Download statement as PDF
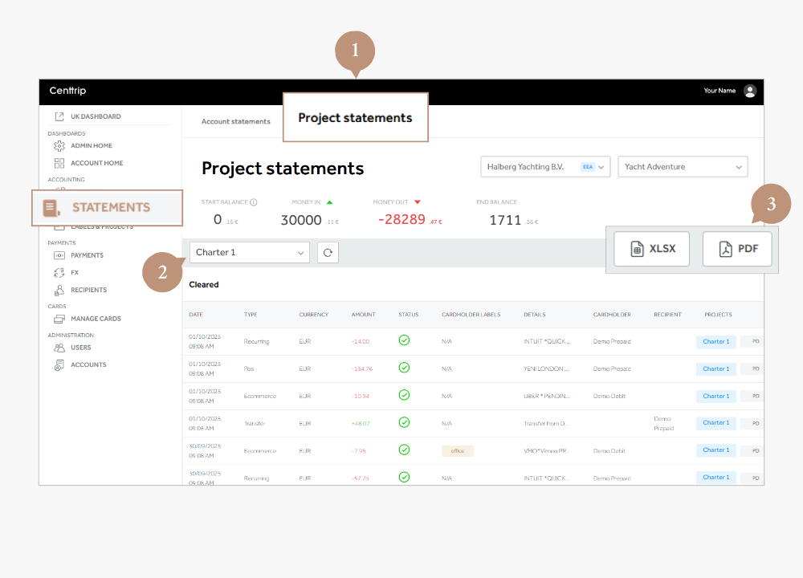Viewport: 803px width, 578px height. pyautogui.click(x=736, y=249)
